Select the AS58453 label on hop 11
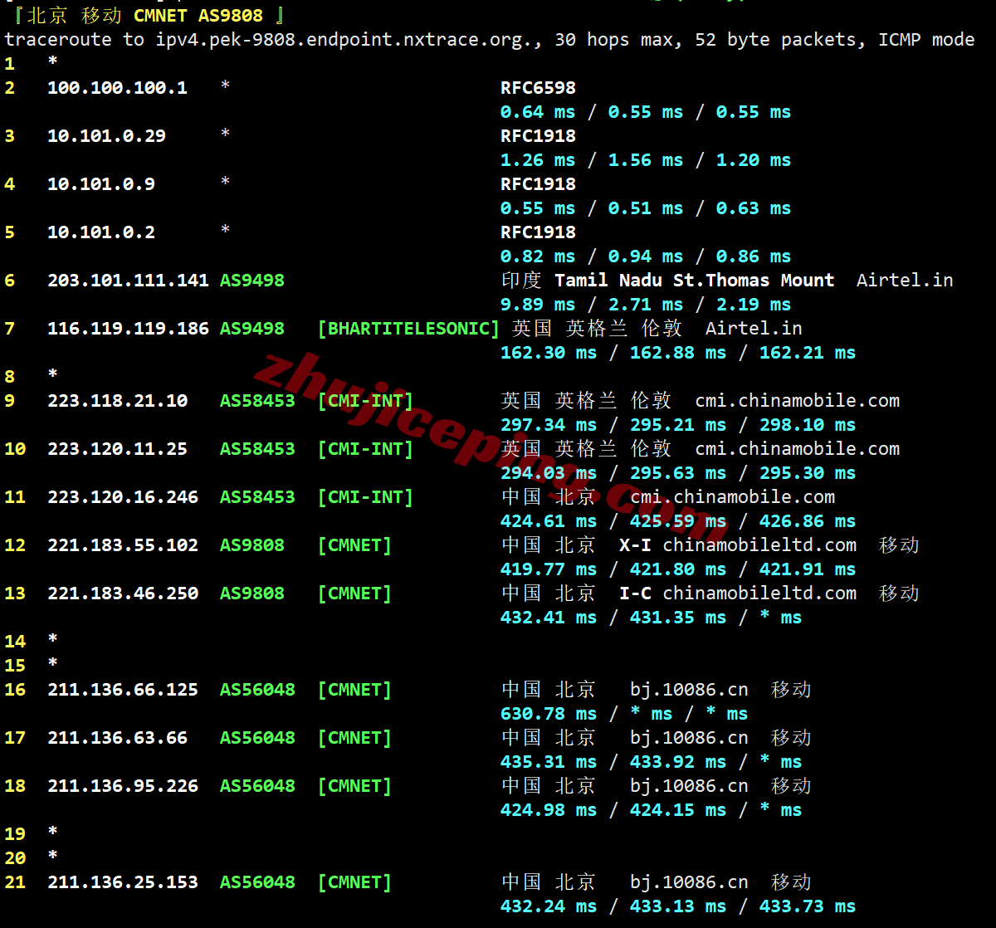Screen dimensions: 996x928 (x=257, y=497)
